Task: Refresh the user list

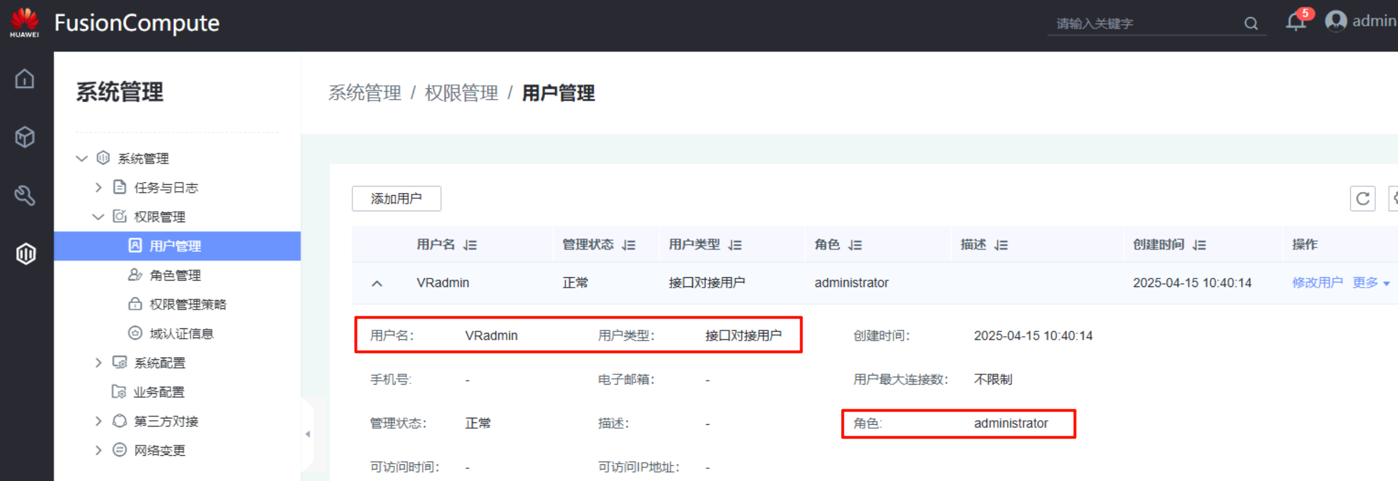Action: coord(1362,199)
